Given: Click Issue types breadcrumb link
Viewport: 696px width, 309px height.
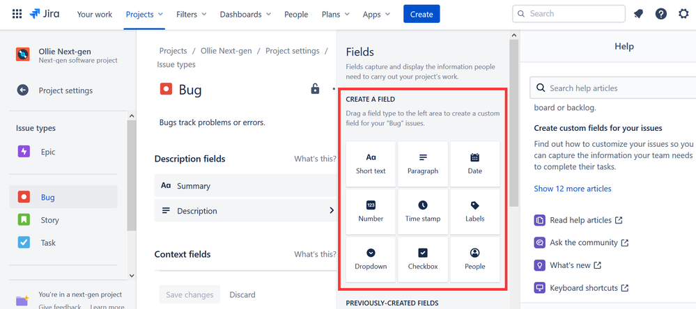Looking at the screenshot, I should (176, 64).
